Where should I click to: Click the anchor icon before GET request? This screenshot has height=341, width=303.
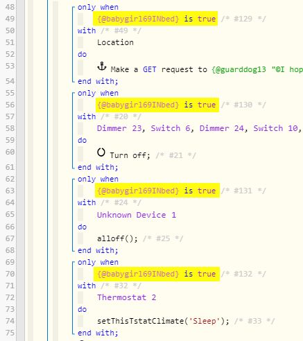102,67
